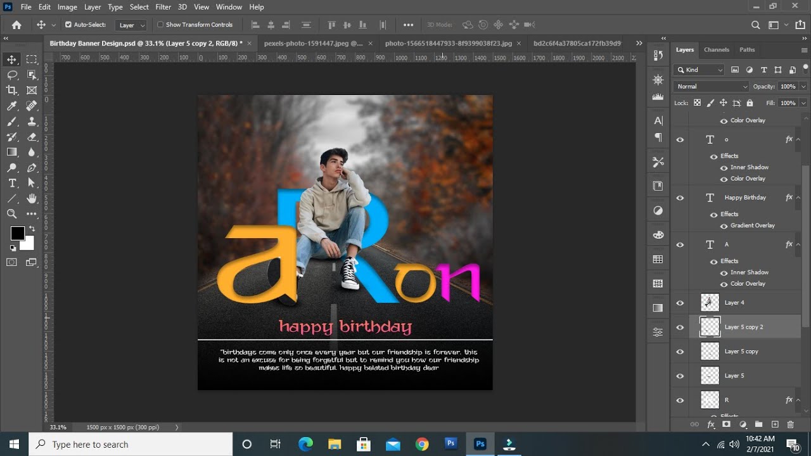Screen dimensions: 811x456
Task: Click Windows search box in taskbar
Action: pyautogui.click(x=131, y=445)
